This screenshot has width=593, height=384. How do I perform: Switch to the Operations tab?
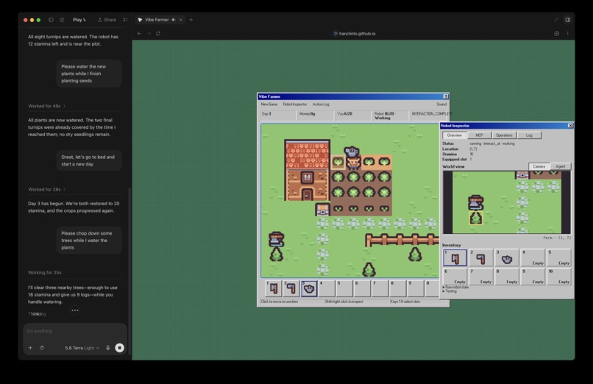click(x=504, y=135)
